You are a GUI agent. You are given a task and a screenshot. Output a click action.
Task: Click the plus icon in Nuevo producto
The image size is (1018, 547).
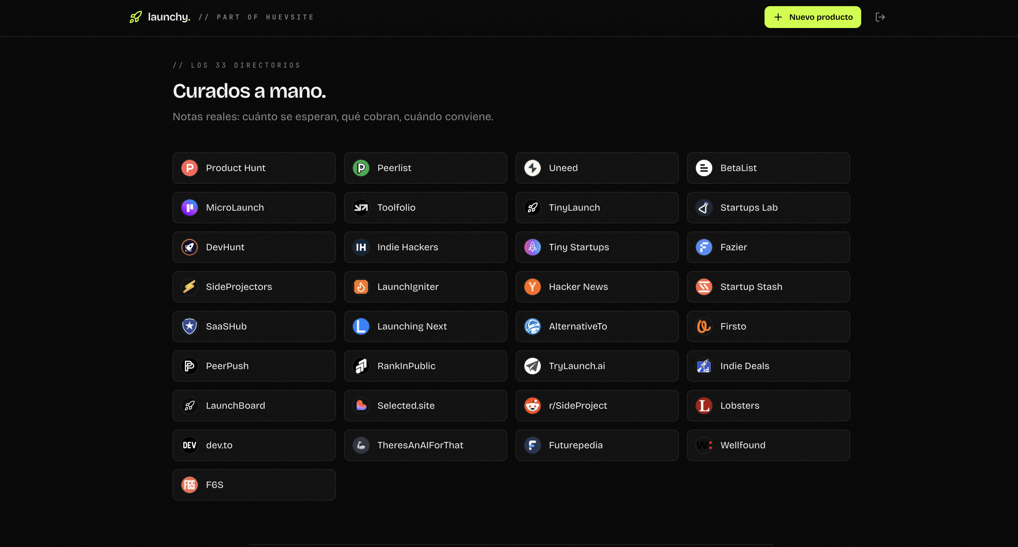(778, 17)
